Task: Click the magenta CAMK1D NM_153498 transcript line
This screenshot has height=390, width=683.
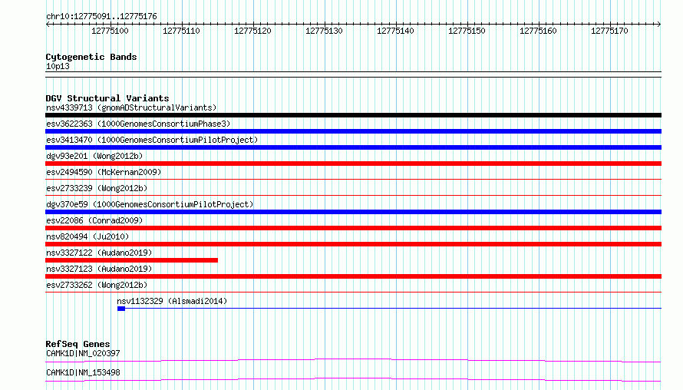Action: [353, 379]
